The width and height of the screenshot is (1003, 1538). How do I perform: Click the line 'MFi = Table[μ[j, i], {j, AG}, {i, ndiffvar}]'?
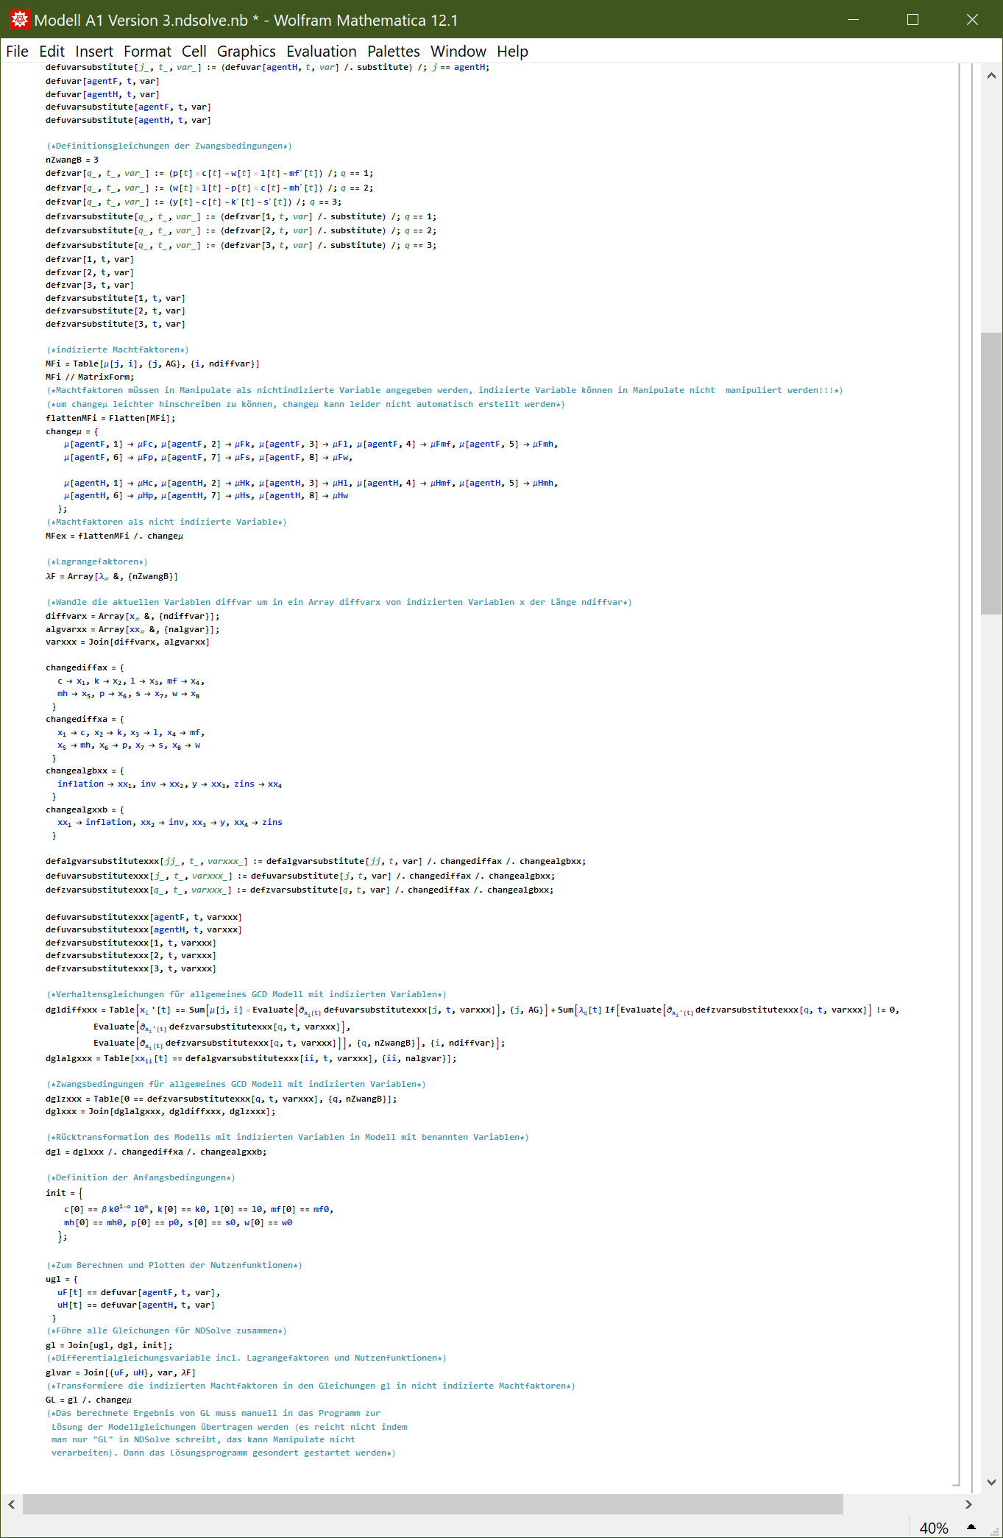pyautogui.click(x=152, y=364)
